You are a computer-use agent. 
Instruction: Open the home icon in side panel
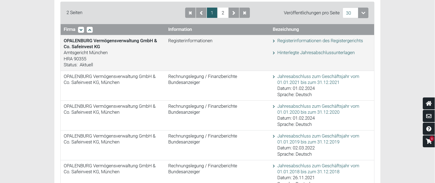[x=429, y=103]
